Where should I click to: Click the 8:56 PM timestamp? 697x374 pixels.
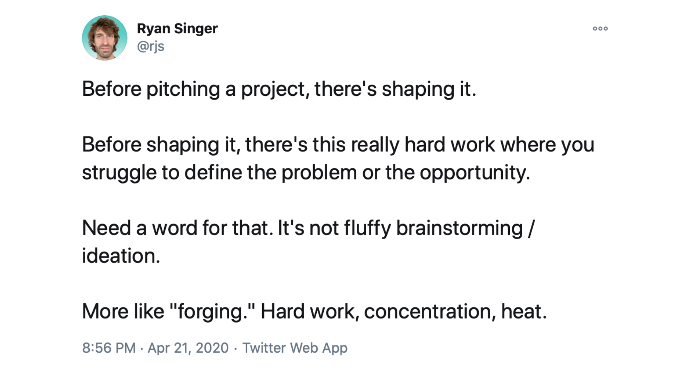pyautogui.click(x=109, y=348)
